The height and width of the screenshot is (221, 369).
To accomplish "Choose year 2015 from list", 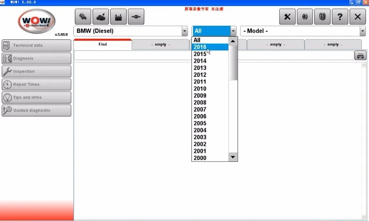I will (210, 54).
